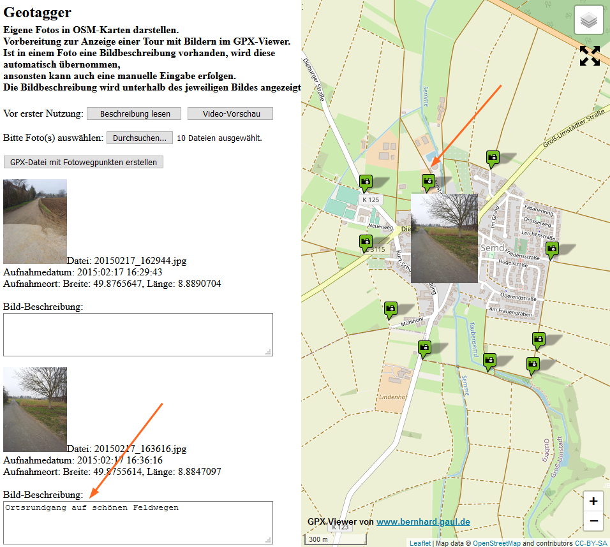
Task: Click camera marker near Friedensstraße
Action: pos(552,249)
